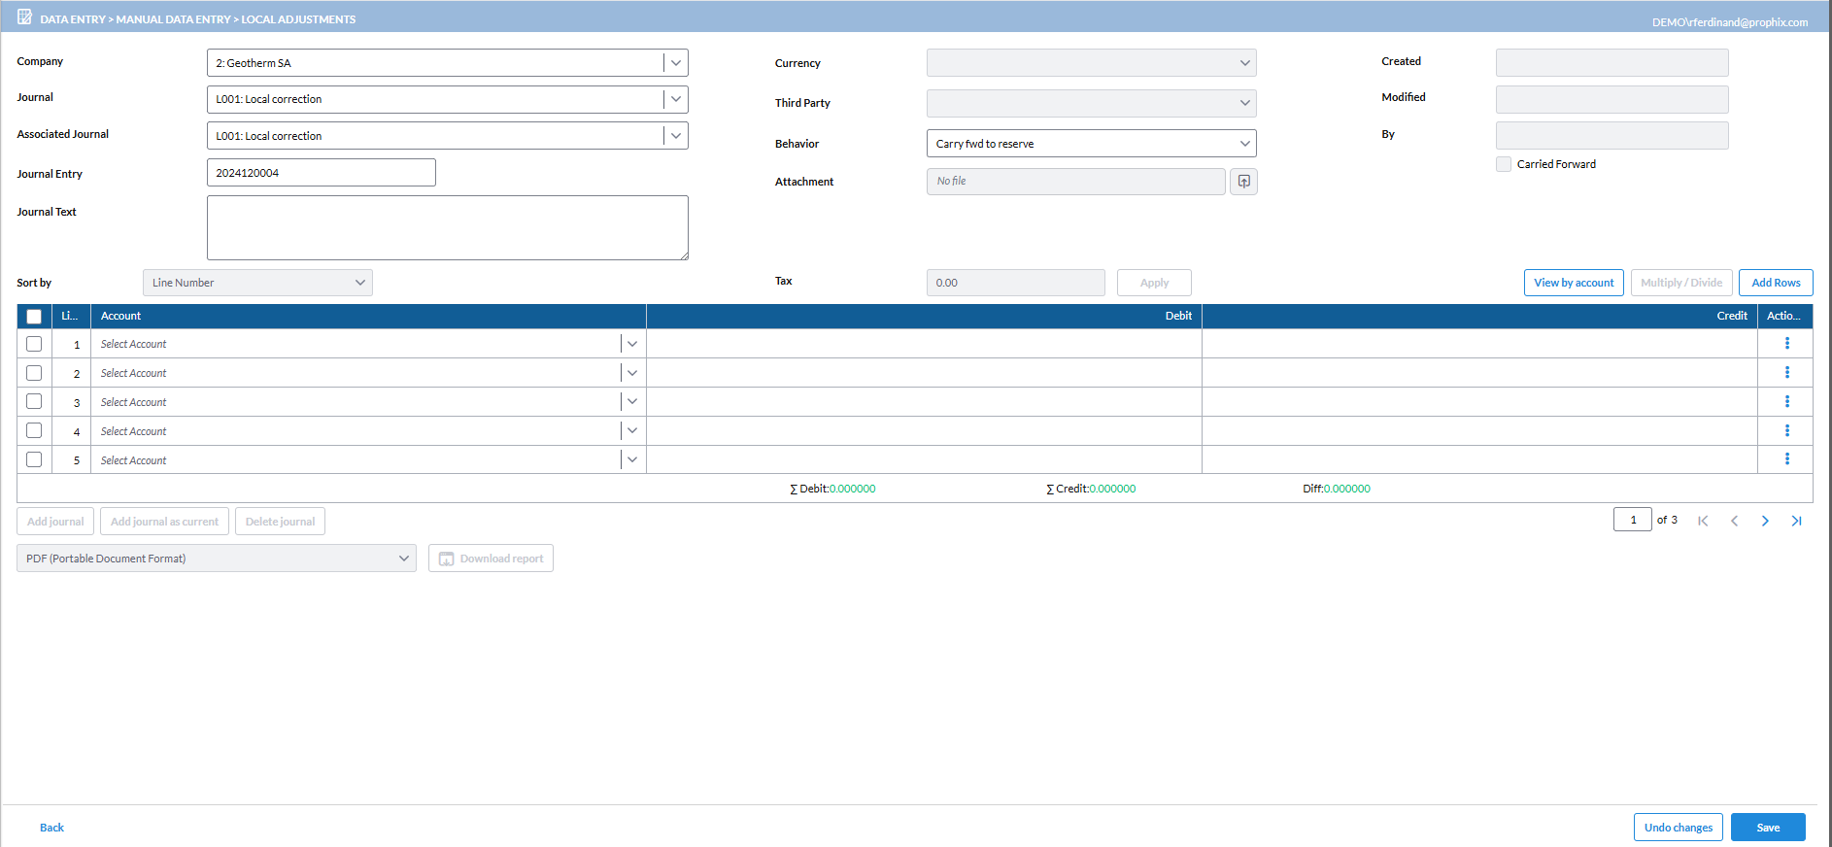
Task: Go to the previous page arrow
Action: pos(1734,521)
